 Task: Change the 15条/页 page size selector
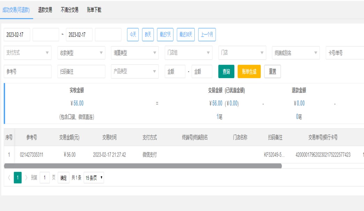pos(94,178)
